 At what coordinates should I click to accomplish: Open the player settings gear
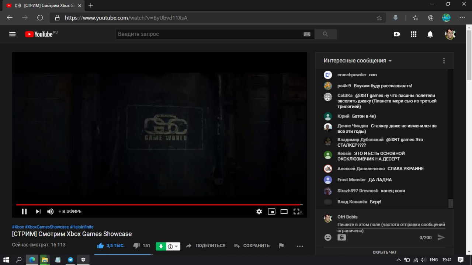pyautogui.click(x=259, y=212)
